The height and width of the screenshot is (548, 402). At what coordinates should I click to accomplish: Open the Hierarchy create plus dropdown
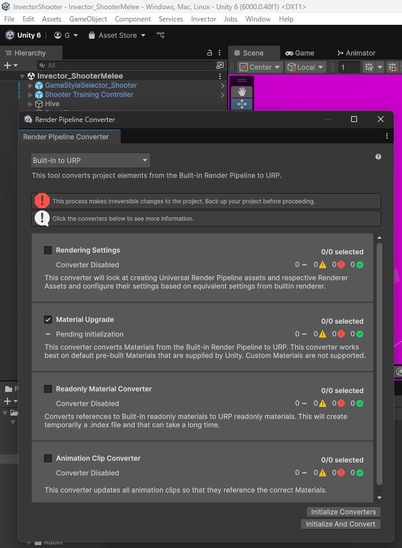(10, 65)
